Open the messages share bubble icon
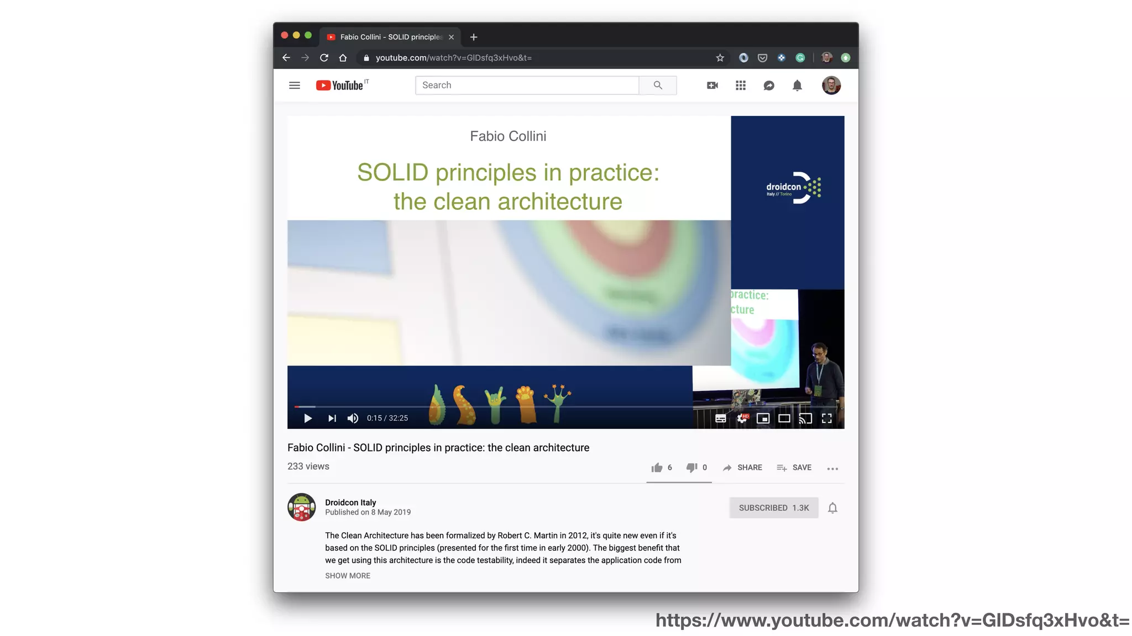 pos(769,86)
